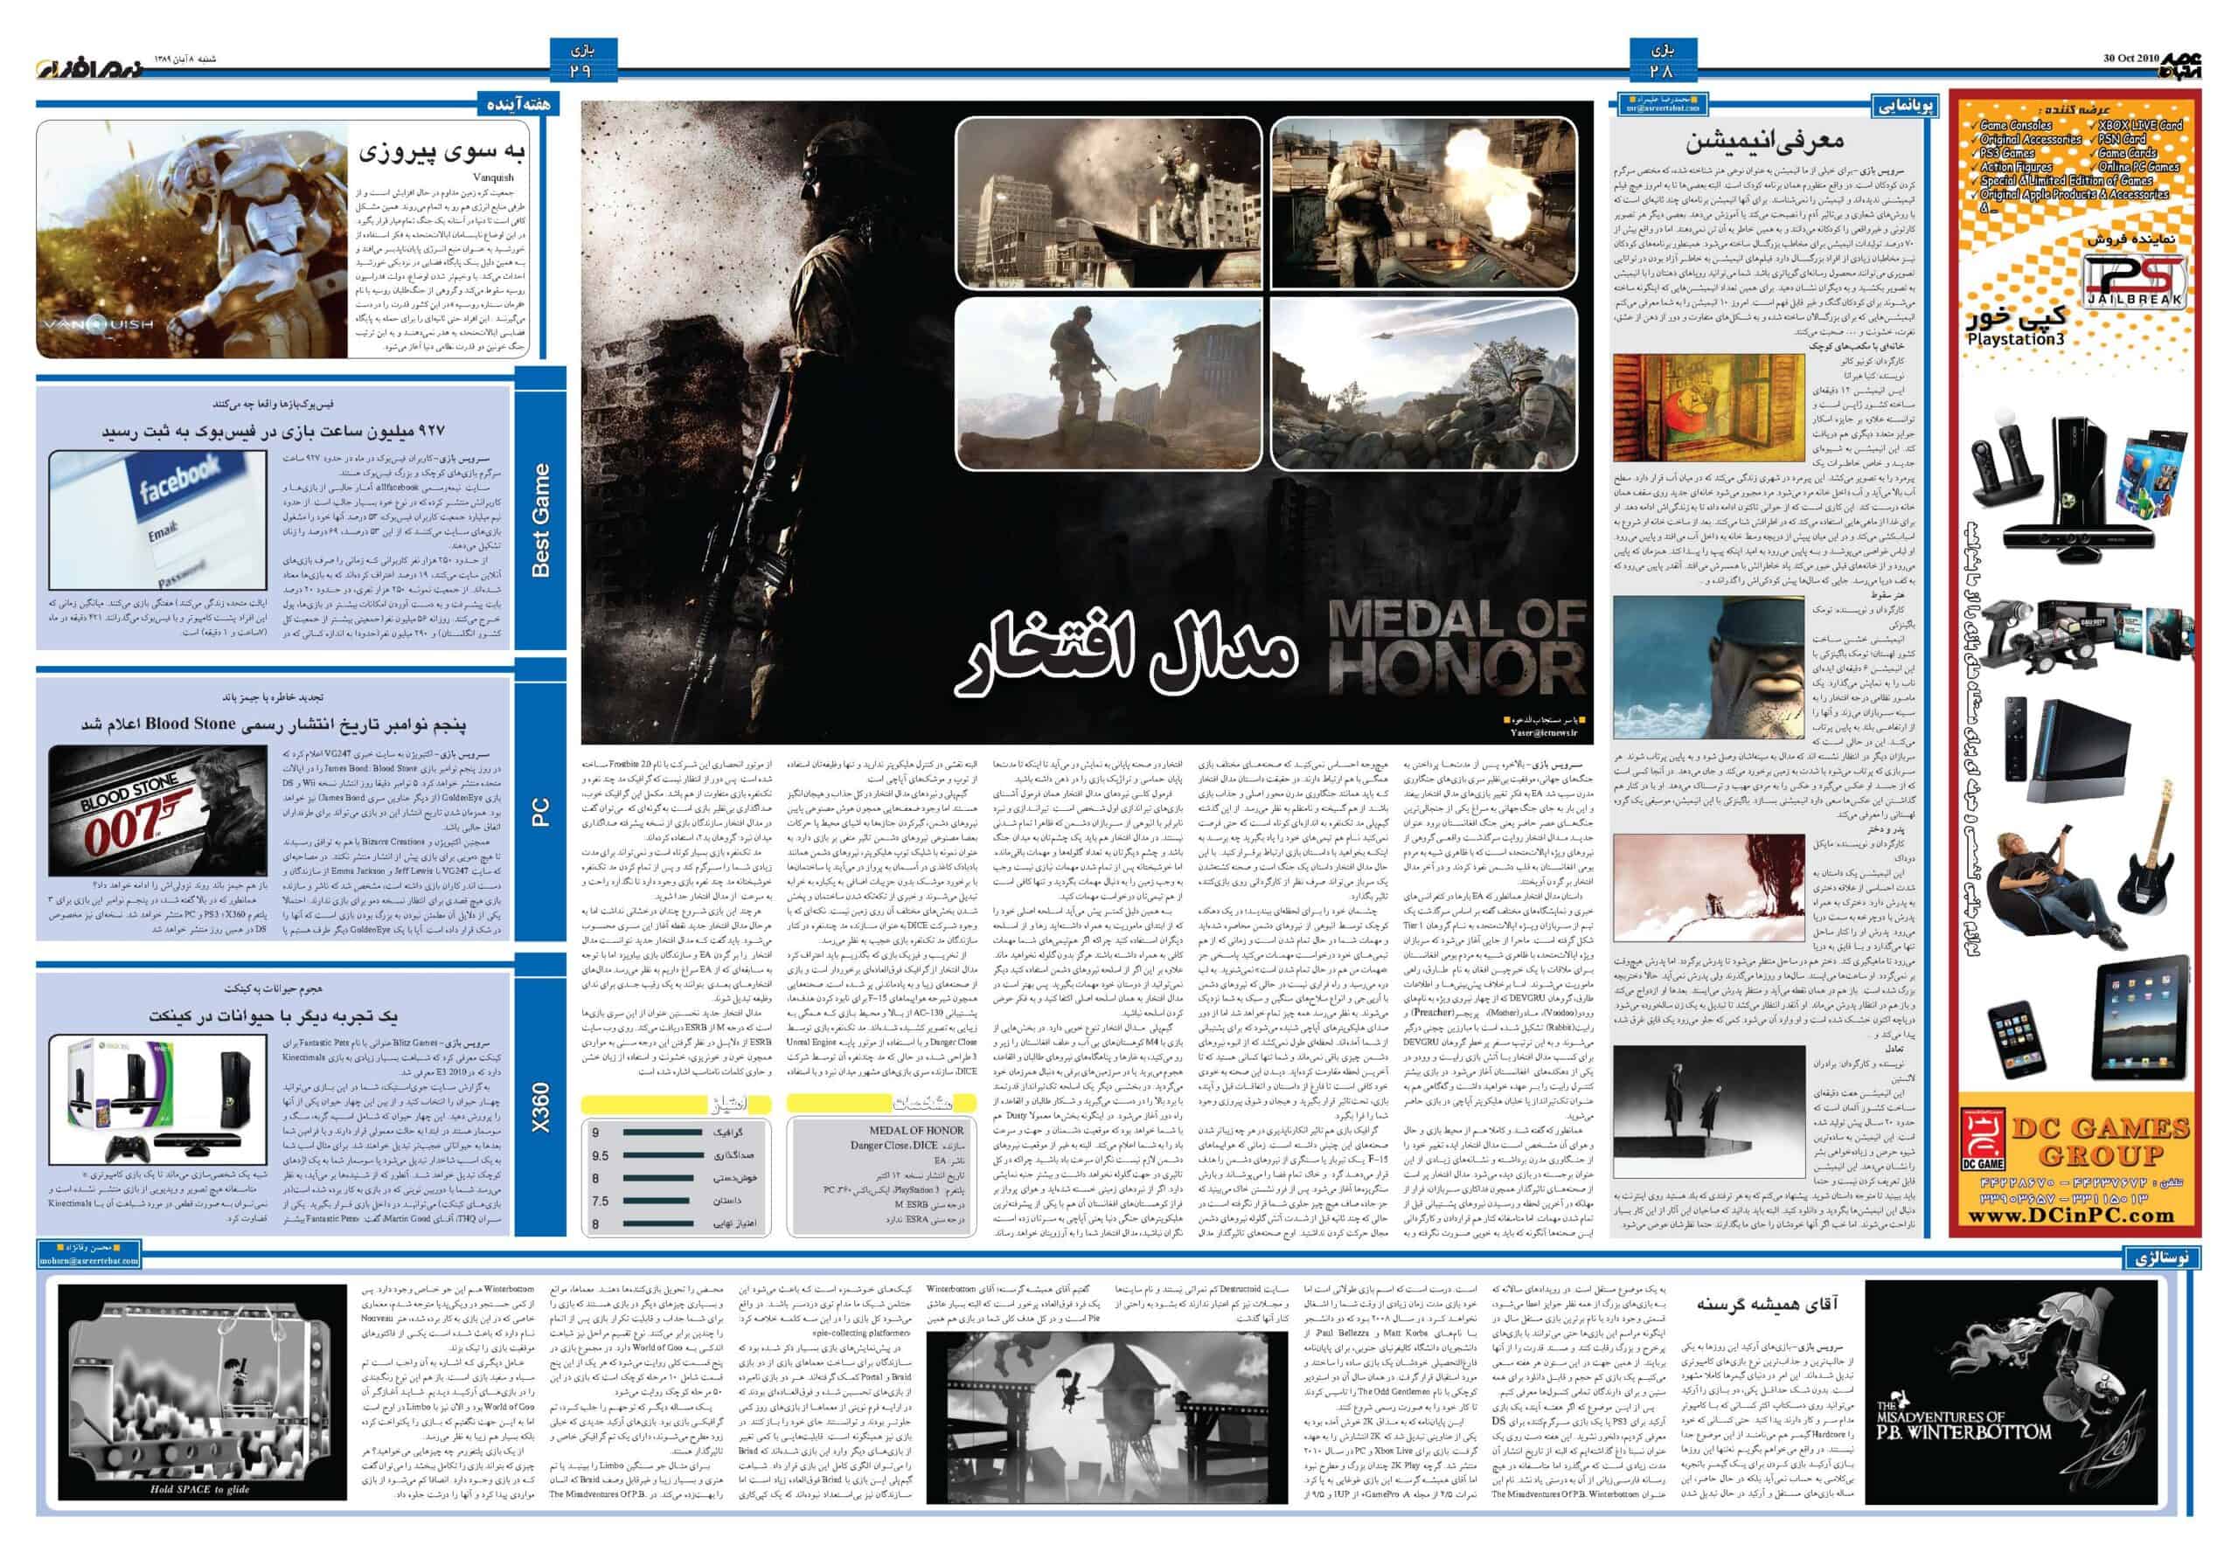Screen dimensions: 2238x1552
Task: Click the 30 Oct 2010 date
Action: pyautogui.click(x=2131, y=59)
